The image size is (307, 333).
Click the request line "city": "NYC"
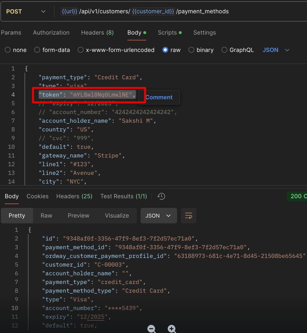tap(63, 181)
